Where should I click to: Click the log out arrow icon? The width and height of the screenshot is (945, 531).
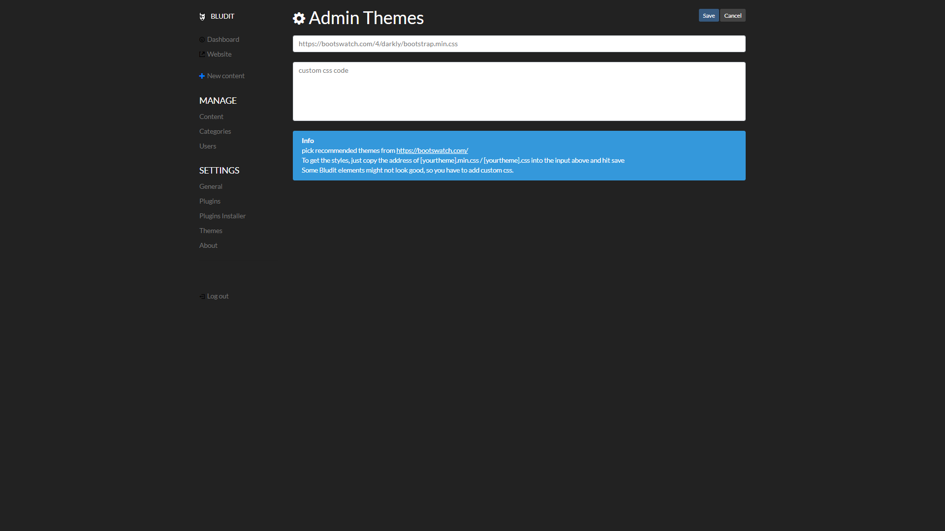[x=202, y=296]
